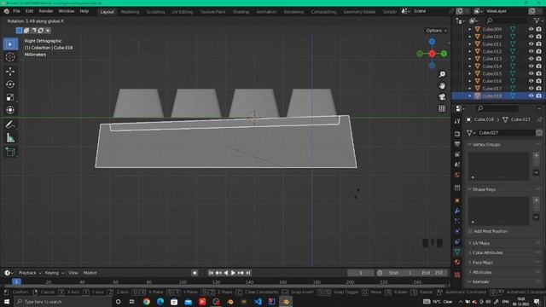Toggle the Add Rest Position checkbox
Screen dimensions: 546x307
pyautogui.click(x=470, y=231)
